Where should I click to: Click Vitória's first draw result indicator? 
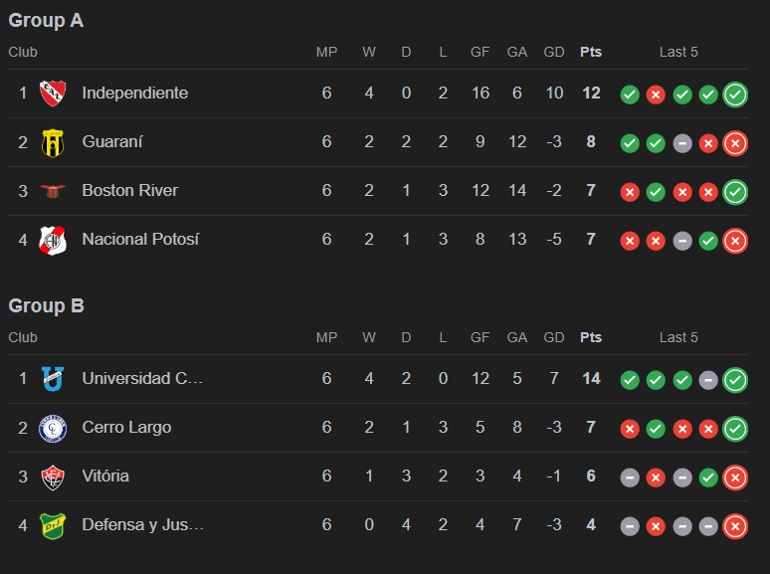(x=630, y=478)
